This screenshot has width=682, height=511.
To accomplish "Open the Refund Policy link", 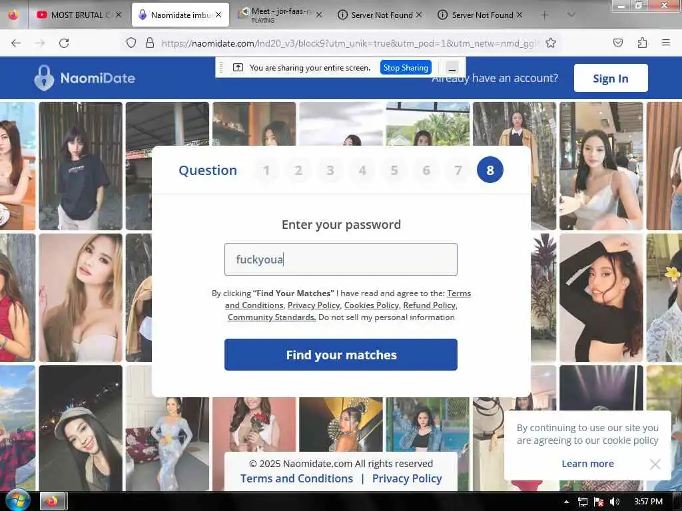I will (x=430, y=305).
